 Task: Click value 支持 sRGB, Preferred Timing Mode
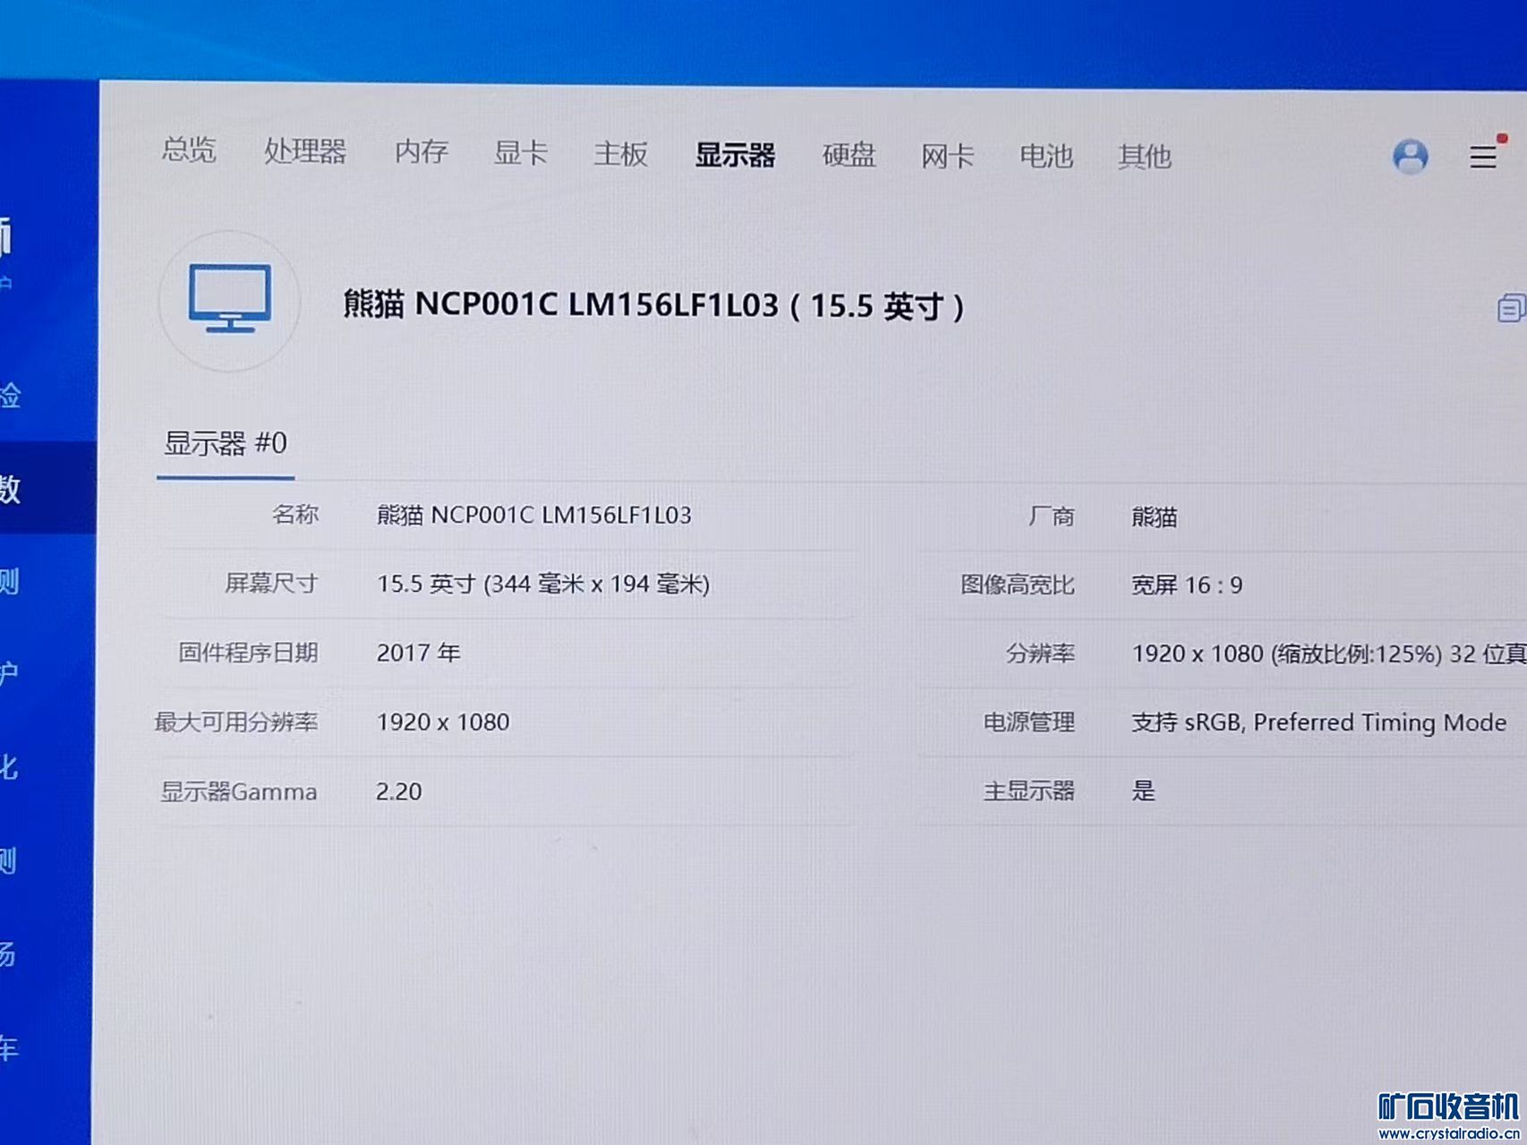pyautogui.click(x=1318, y=722)
